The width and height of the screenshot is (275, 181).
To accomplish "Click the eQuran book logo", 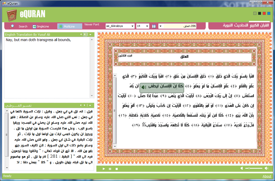I will 12,15.
